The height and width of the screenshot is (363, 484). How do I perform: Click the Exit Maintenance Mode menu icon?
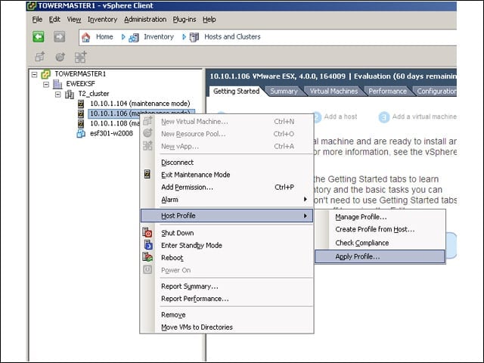[x=147, y=174]
